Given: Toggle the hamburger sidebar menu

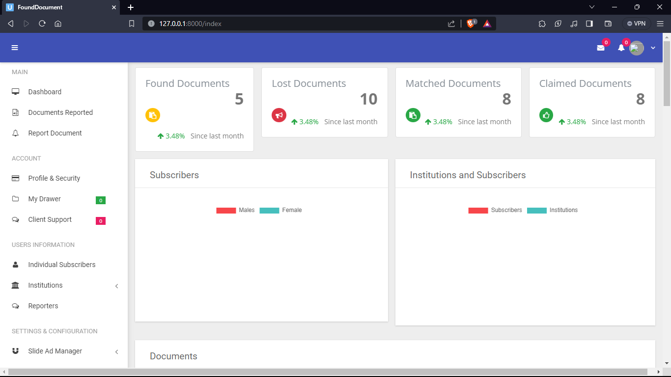Looking at the screenshot, I should 15,48.
